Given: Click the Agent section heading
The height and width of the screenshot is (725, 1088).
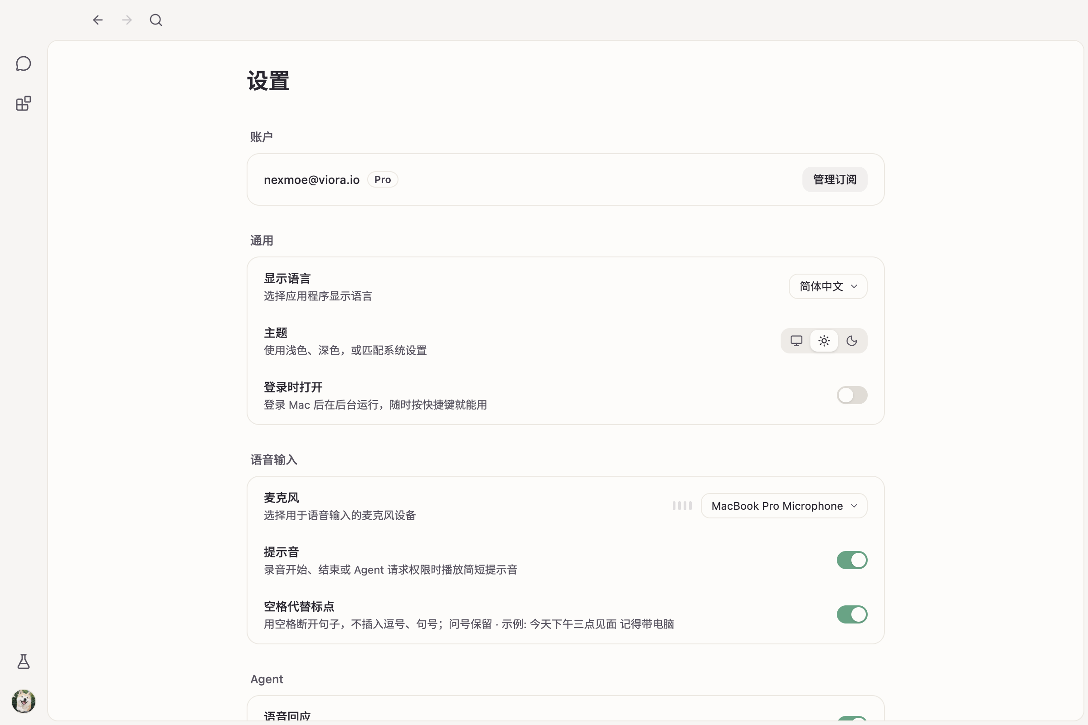Looking at the screenshot, I should pos(267,679).
